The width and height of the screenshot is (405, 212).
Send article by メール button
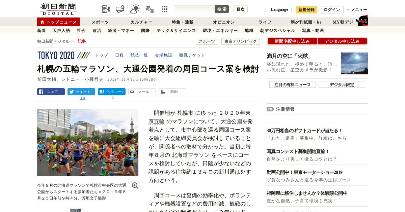pos(142,92)
